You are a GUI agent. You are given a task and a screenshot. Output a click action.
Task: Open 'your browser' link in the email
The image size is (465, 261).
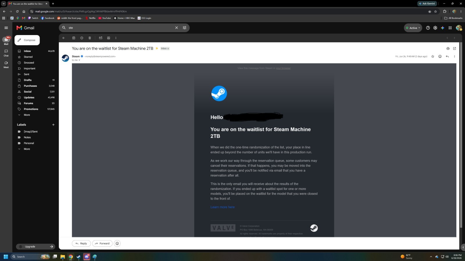(283, 68)
